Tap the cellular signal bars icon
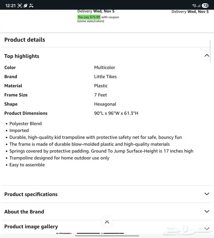This screenshot has width=214, height=238. (x=199, y=6)
